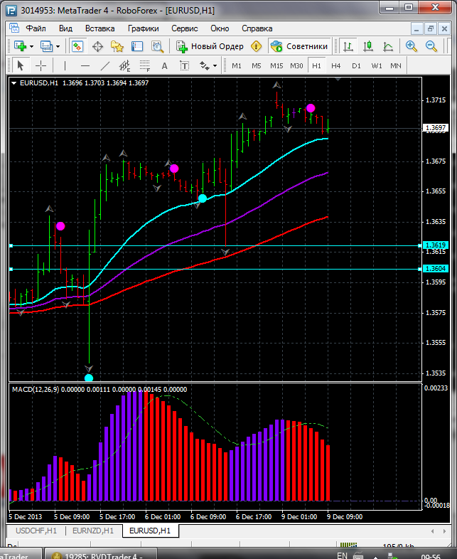The width and height of the screenshot is (457, 559).
Task: Expand the arrows objects dropdown
Action: (215, 65)
